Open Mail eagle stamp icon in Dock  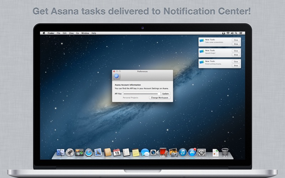[x=98, y=152]
